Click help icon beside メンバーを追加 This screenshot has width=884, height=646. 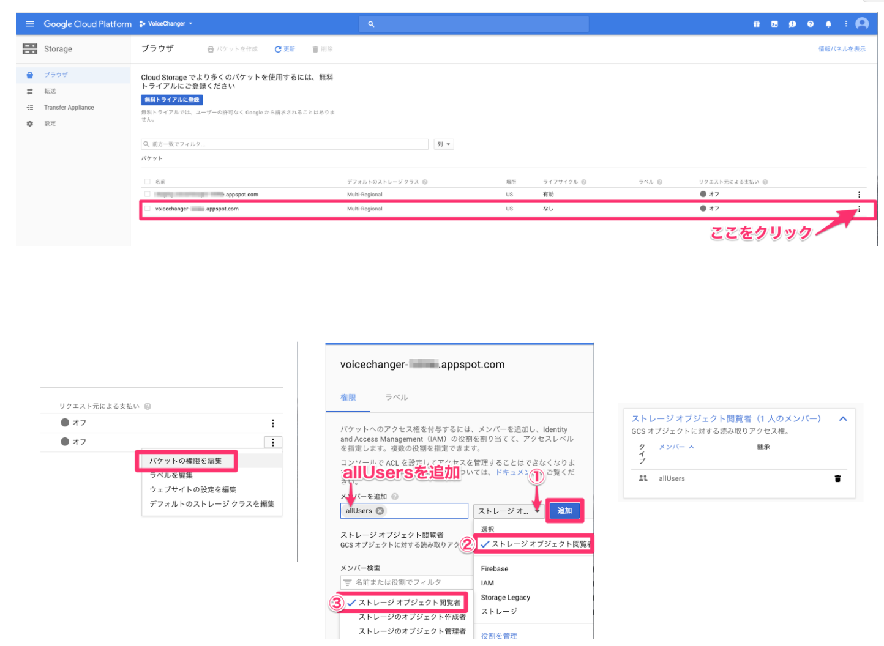[395, 497]
